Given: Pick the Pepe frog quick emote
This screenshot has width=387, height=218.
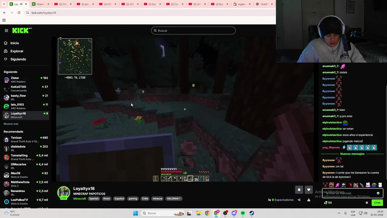Looking at the screenshot, I should (374, 185).
